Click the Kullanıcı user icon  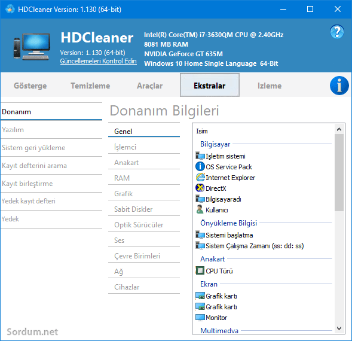click(200, 209)
